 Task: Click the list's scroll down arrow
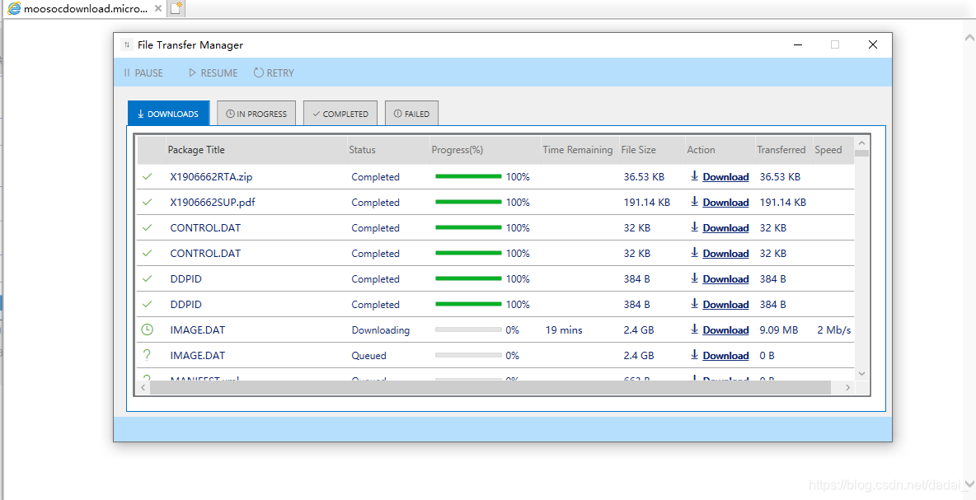[861, 374]
